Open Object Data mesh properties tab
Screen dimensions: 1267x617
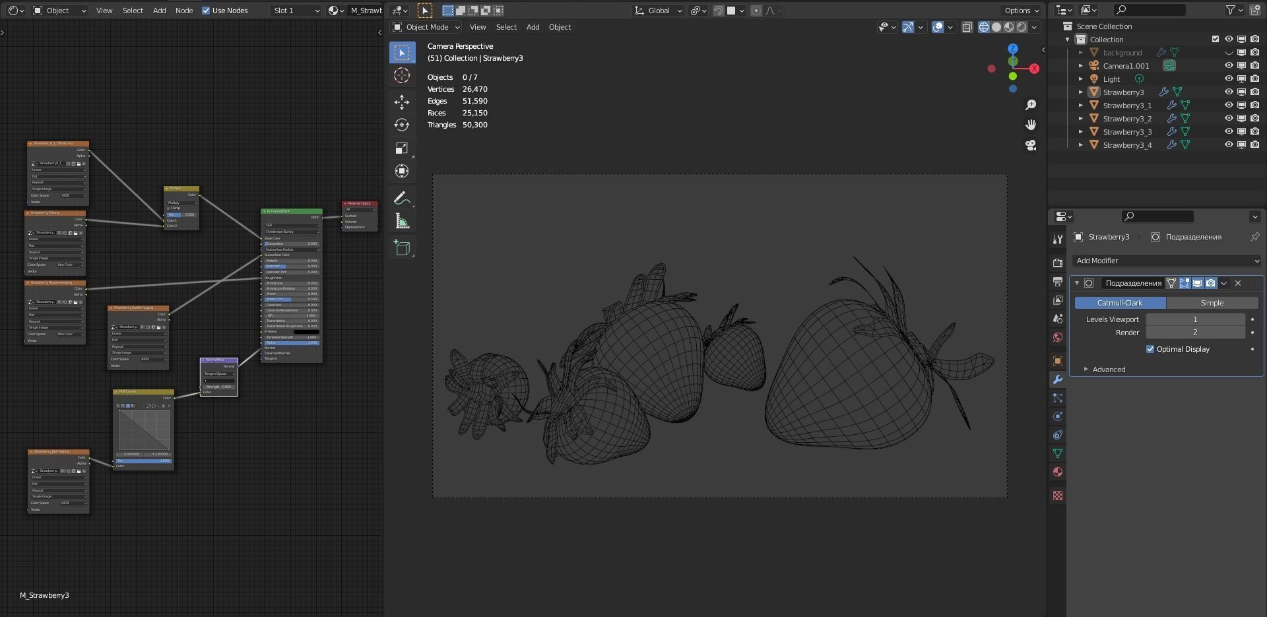1058,453
